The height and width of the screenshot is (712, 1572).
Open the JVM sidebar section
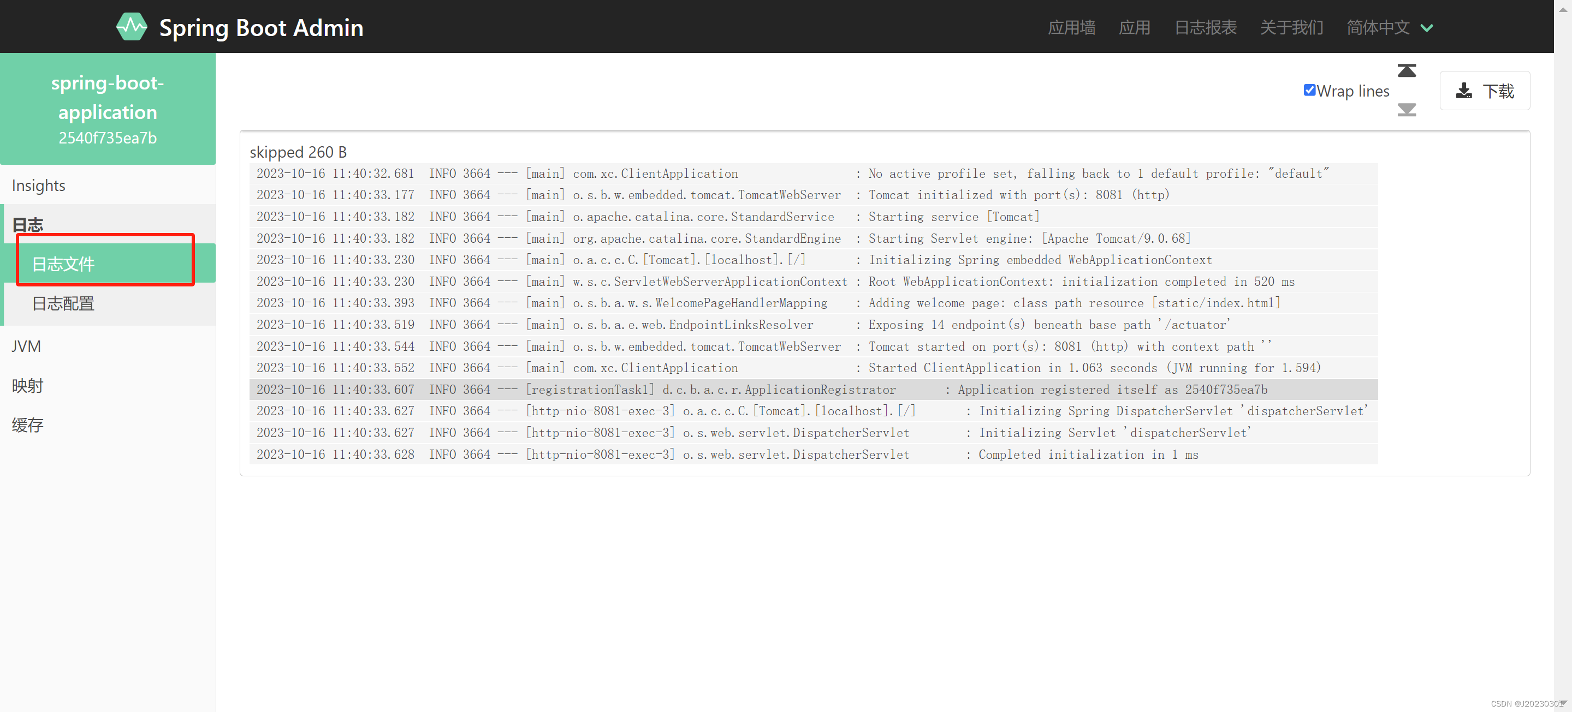26,346
